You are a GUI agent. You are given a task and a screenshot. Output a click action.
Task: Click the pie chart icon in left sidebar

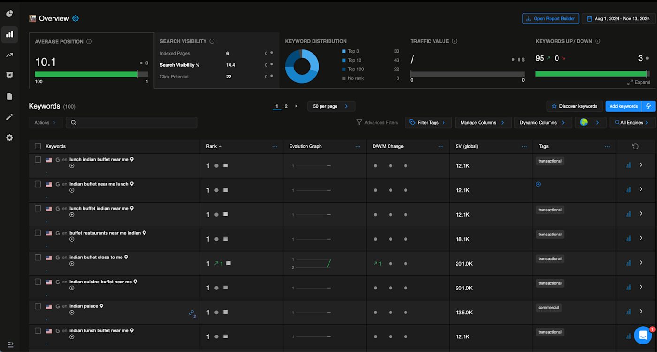point(9,14)
